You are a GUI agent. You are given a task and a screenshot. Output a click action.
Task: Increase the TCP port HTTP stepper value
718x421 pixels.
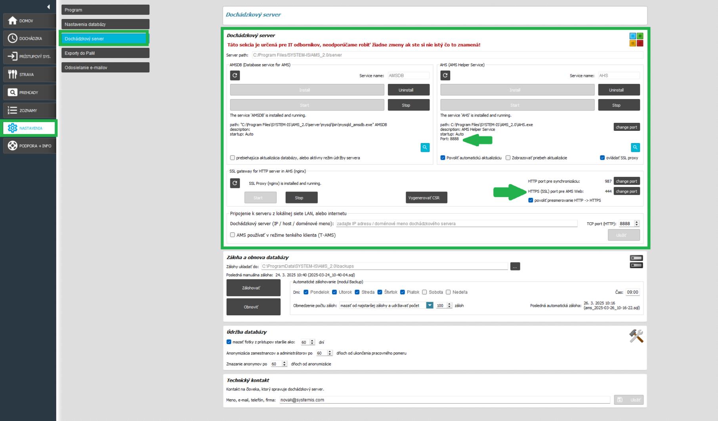pos(637,222)
